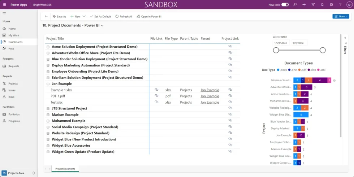Image resolution: width=354 pixels, height=177 pixels.
Task: Open the app launcher waffle icon
Action: tap(4, 5)
